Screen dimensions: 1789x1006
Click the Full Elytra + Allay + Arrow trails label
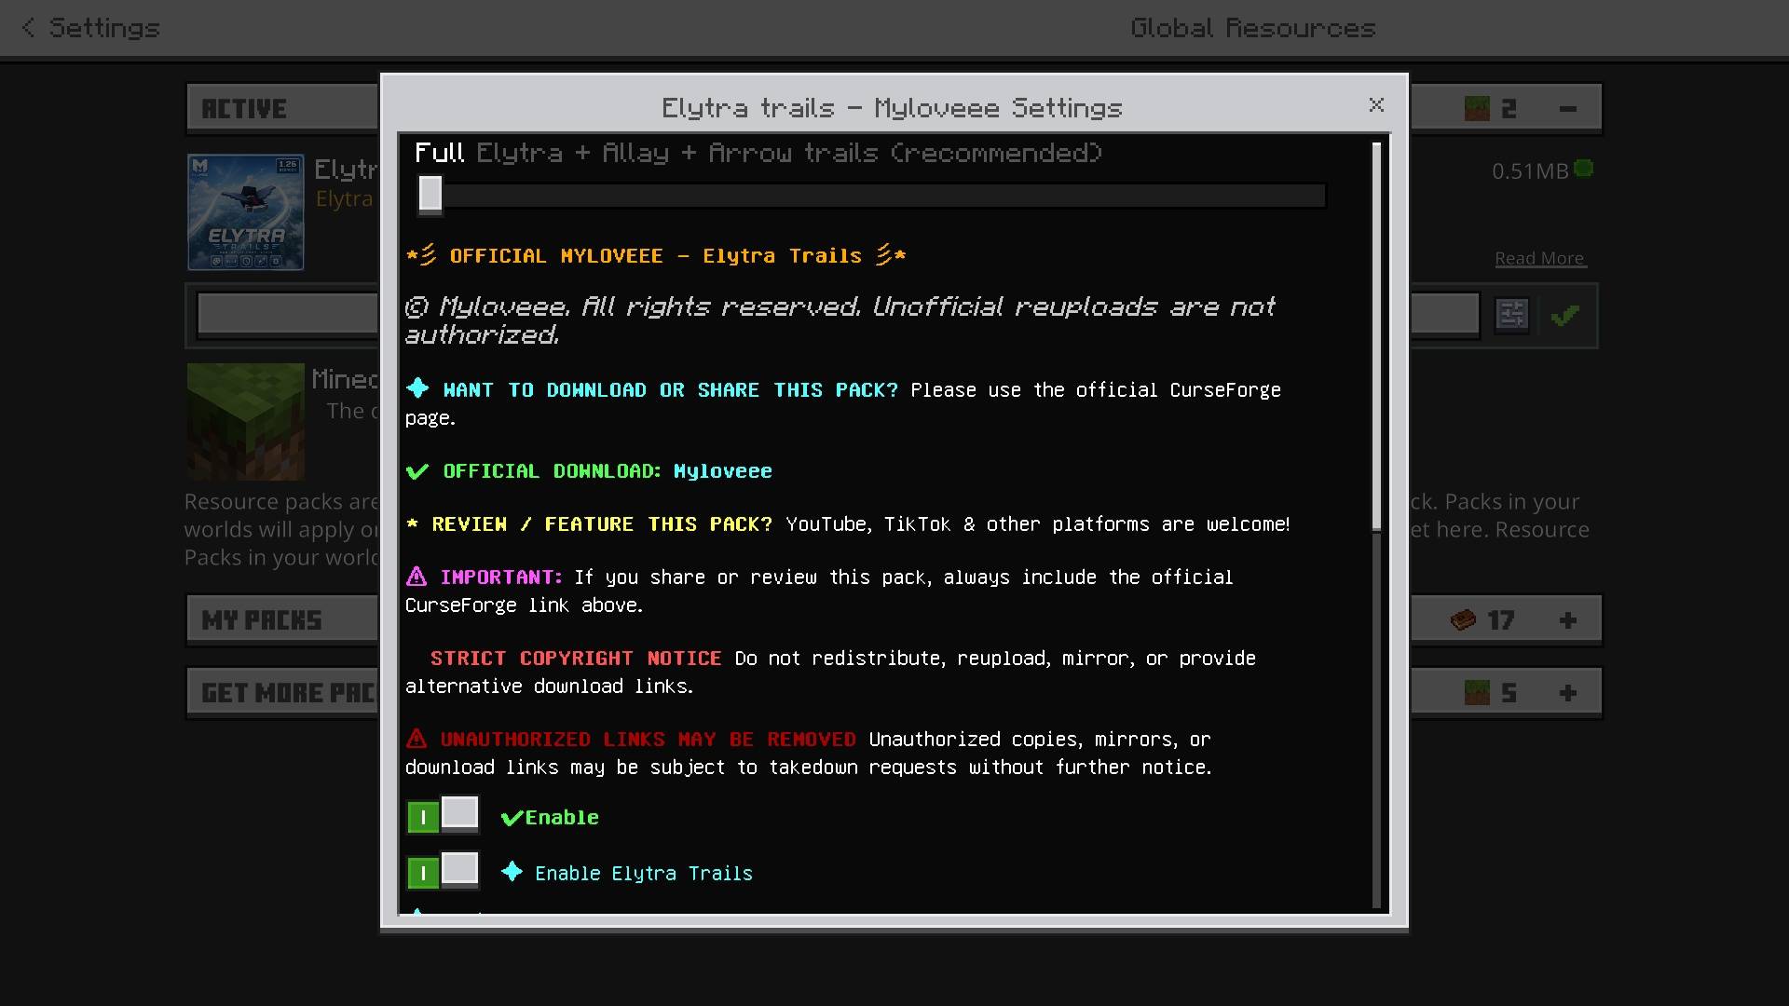point(758,153)
